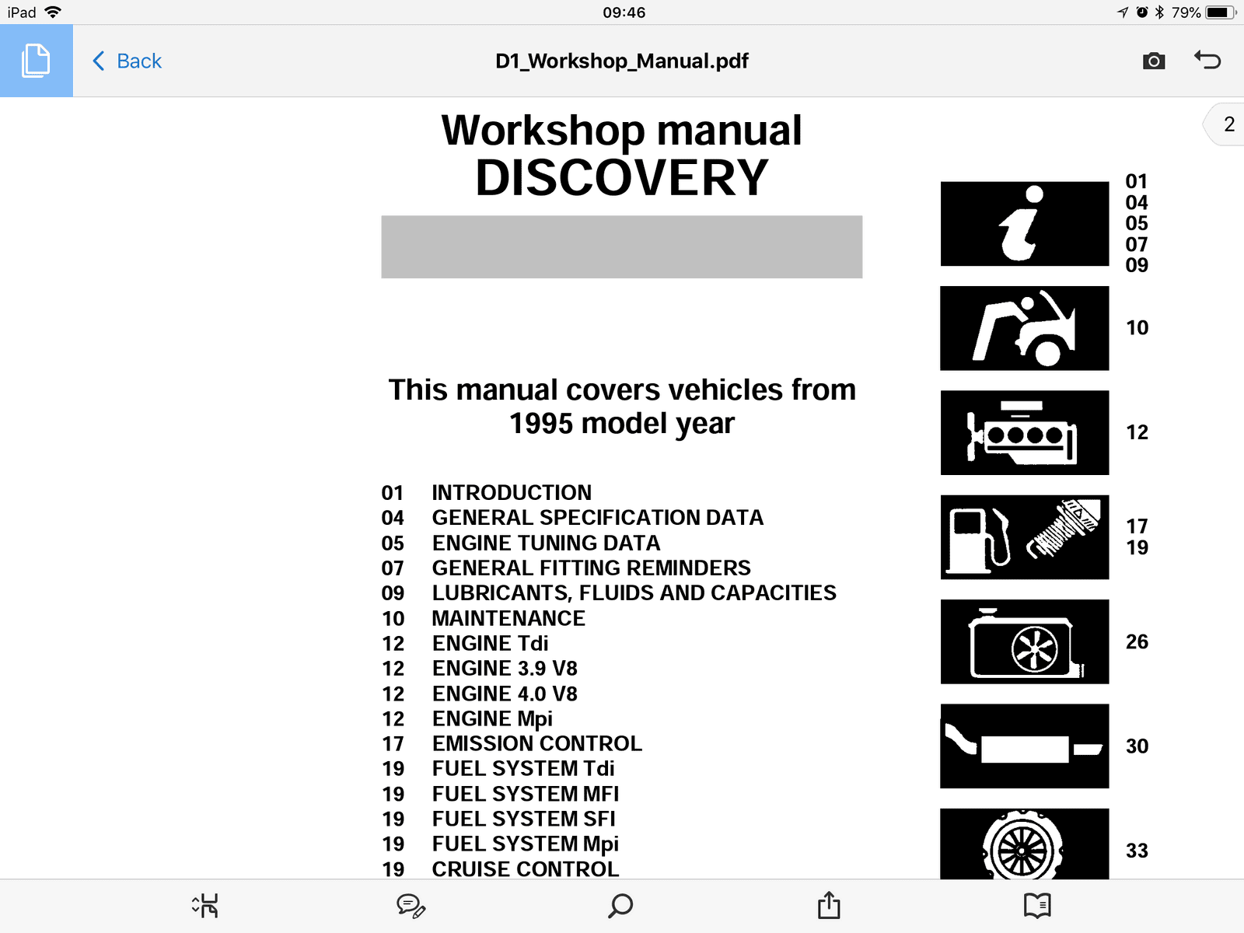Click the Workshop manual heading
The image size is (1244, 933).
(x=622, y=130)
